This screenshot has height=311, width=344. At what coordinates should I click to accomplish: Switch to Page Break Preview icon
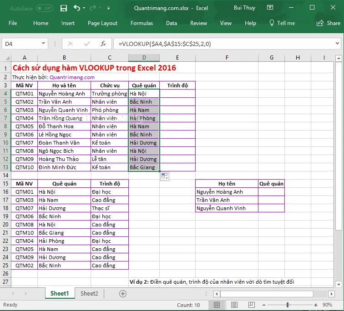(252, 305)
